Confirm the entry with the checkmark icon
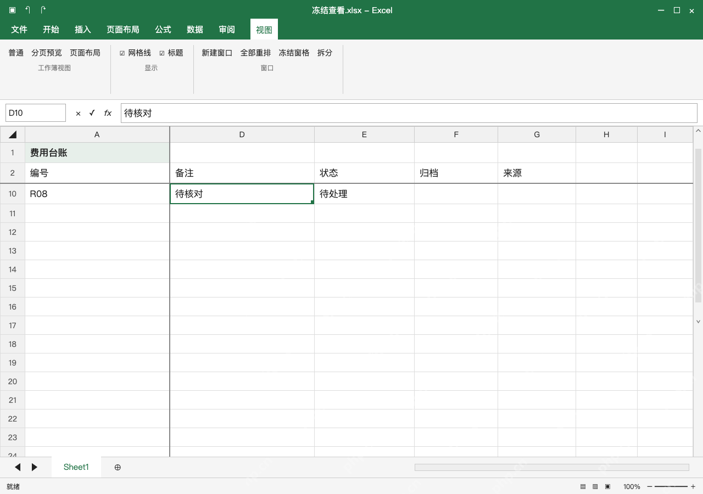 pos(92,113)
